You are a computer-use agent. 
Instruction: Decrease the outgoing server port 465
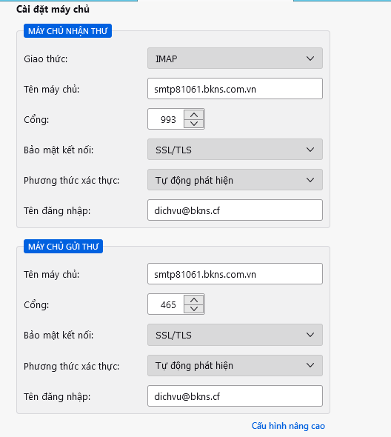(x=194, y=309)
